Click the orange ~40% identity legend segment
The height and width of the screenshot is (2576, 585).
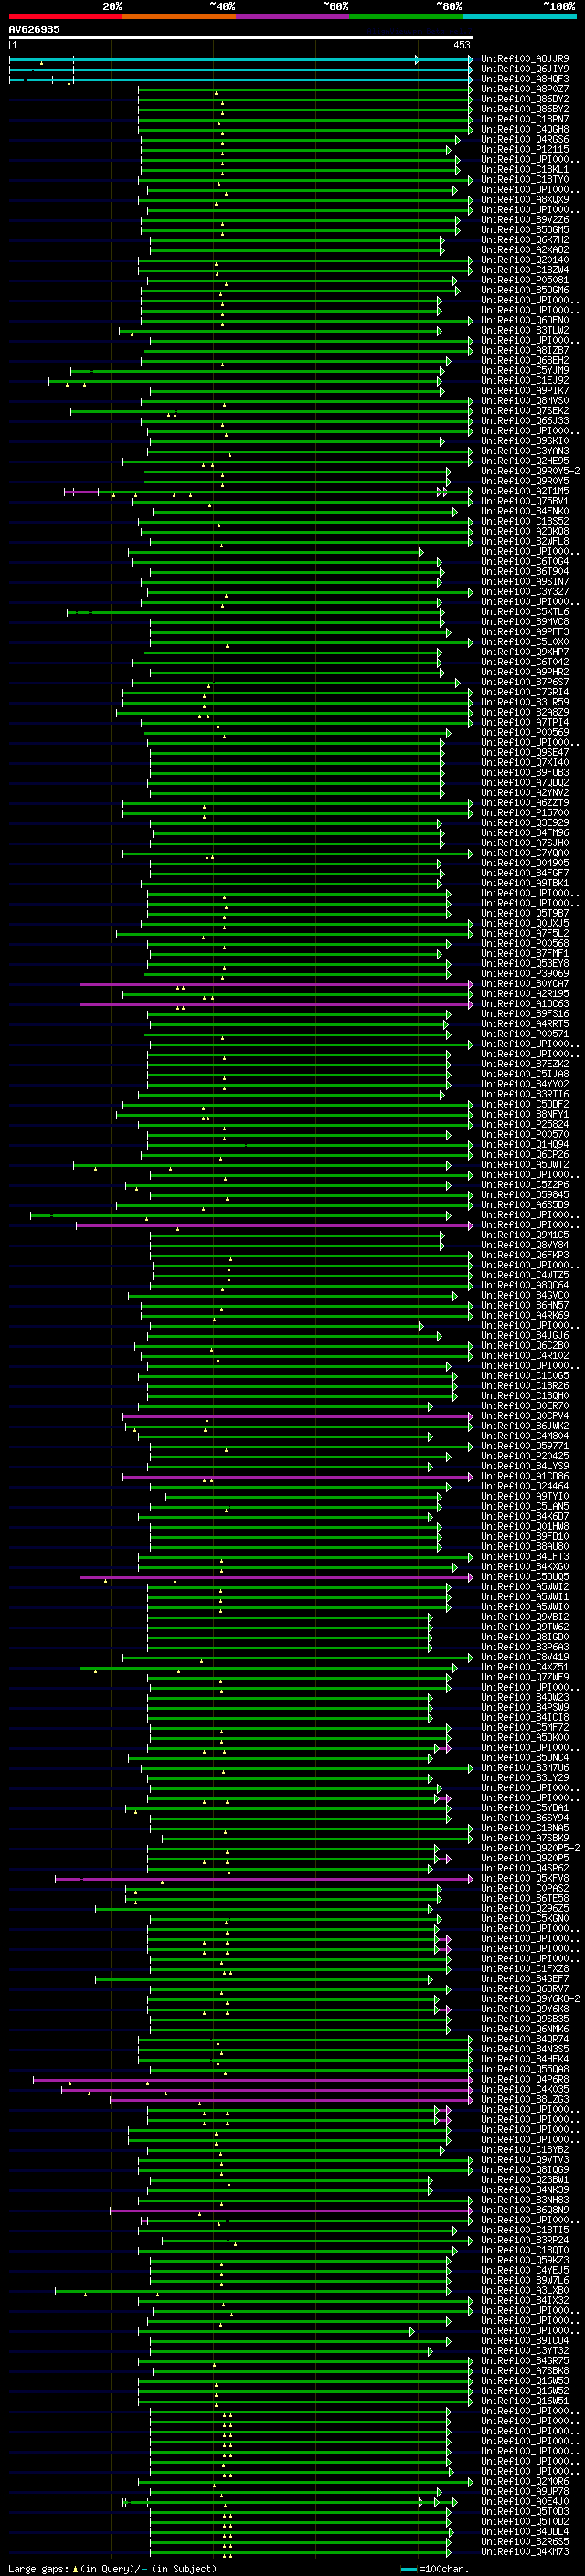[x=179, y=16]
